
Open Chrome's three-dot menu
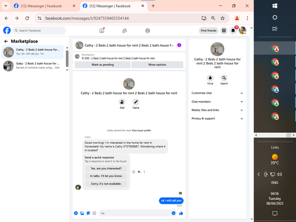coord(247,18)
